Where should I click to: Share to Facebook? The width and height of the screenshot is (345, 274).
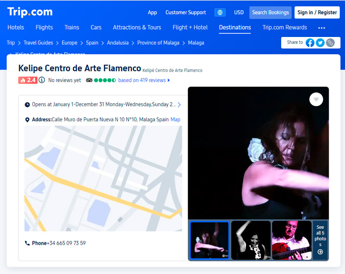pyautogui.click(x=310, y=43)
